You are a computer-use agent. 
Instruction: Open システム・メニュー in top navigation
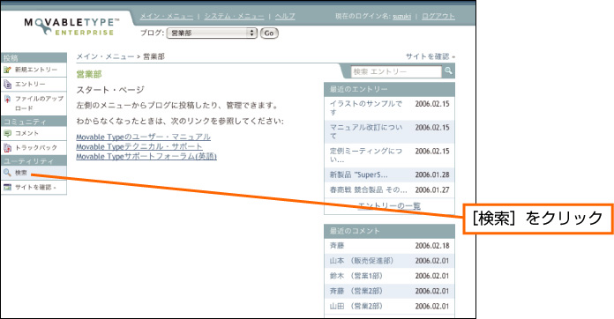(234, 17)
